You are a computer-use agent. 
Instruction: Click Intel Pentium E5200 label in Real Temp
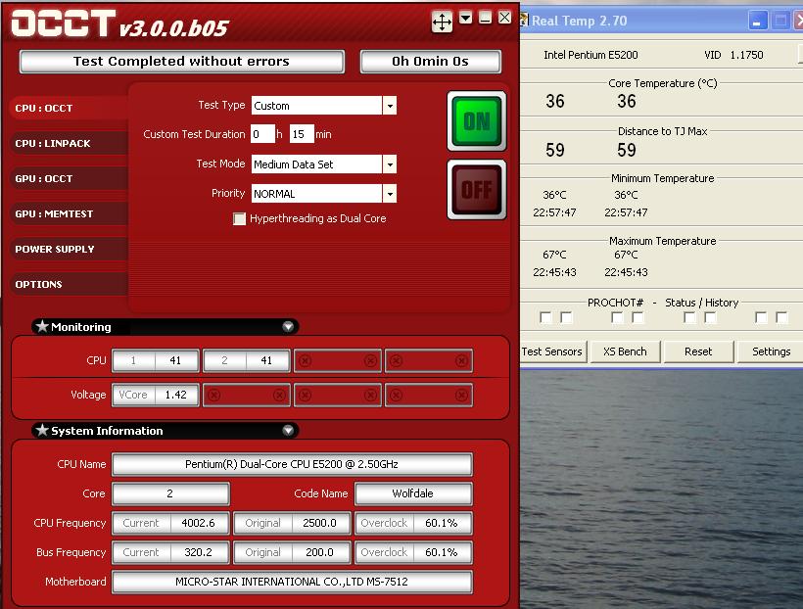[590, 55]
